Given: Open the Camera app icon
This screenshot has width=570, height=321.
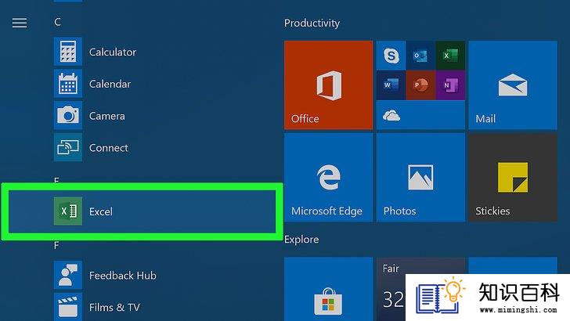Looking at the screenshot, I should pos(68,116).
